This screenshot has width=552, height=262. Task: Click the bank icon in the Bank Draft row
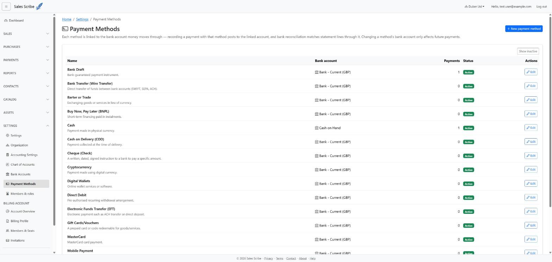click(x=316, y=72)
